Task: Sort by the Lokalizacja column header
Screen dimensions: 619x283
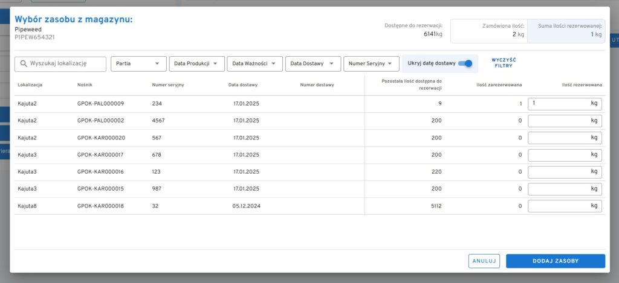Action: coord(30,85)
